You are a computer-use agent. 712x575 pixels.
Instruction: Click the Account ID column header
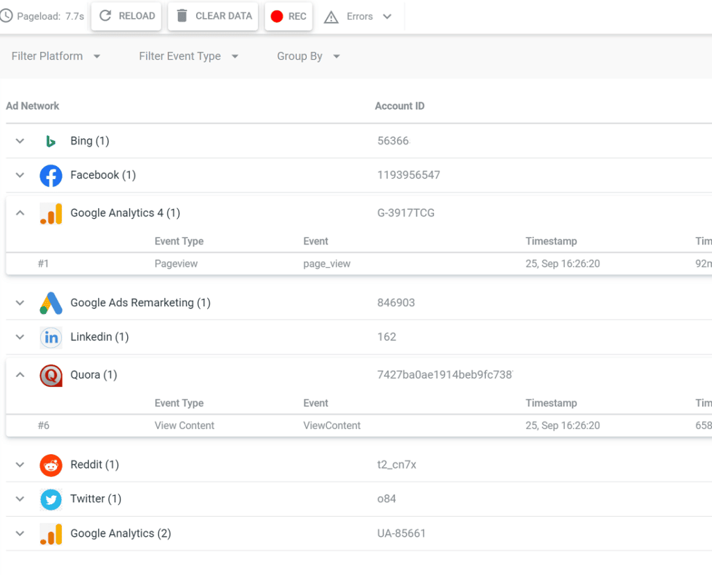coord(400,106)
